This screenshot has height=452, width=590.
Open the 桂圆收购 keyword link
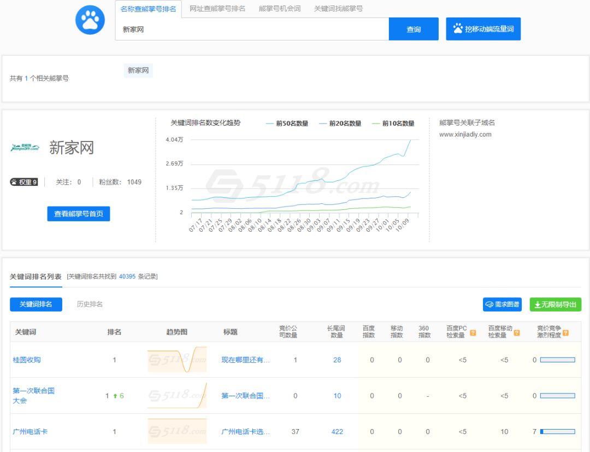tap(27, 360)
